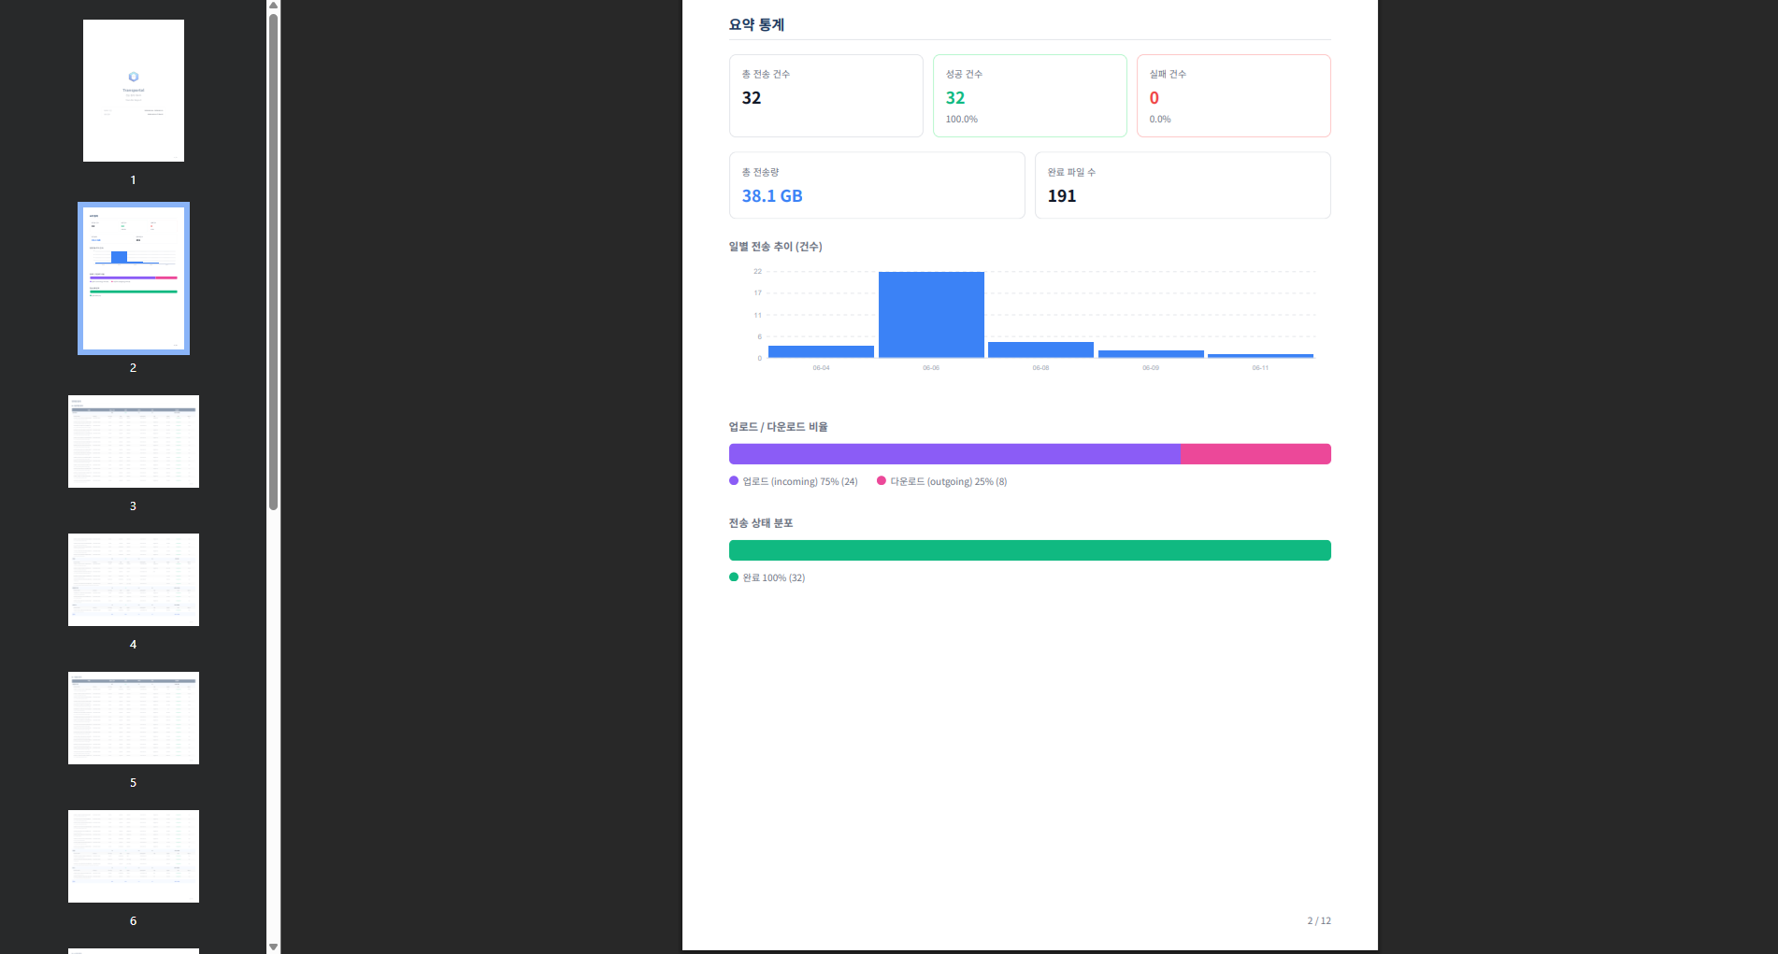Go to page 4 thumbnail
Screen dimensions: 1778x954
pyautogui.click(x=134, y=579)
